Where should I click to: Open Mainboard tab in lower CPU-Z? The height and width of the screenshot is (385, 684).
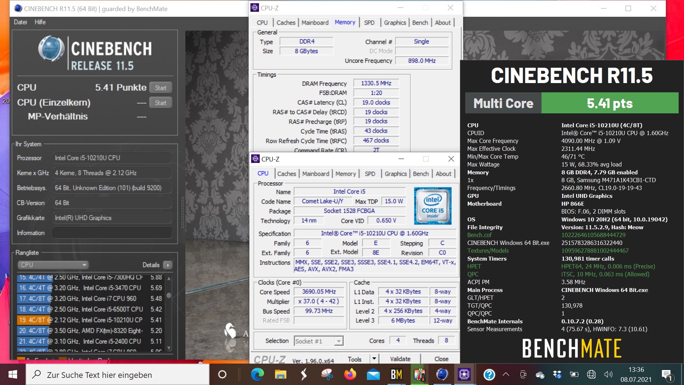(x=316, y=174)
